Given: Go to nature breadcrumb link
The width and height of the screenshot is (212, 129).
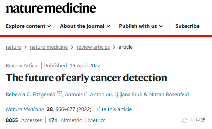Looking at the screenshot, I should (x=13, y=47).
